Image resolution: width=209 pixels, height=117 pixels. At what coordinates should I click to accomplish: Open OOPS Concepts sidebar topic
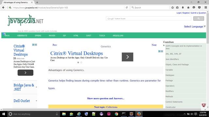pos(184,47)
